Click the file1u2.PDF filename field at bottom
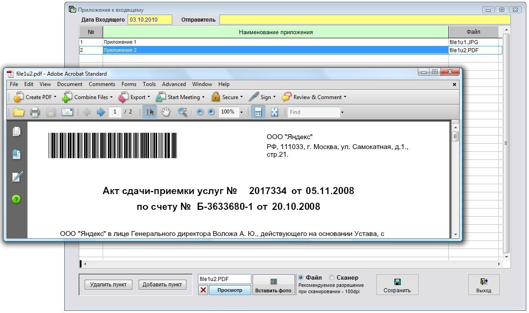This screenshot has height=313, width=529. coord(224,279)
